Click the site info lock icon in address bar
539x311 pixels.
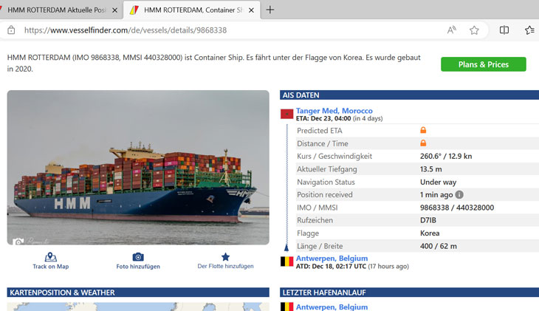pos(11,30)
